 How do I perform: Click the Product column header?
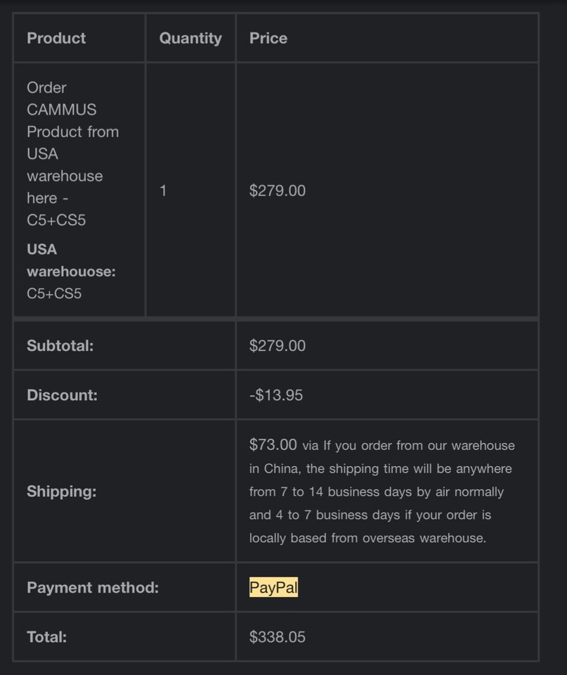coord(56,38)
